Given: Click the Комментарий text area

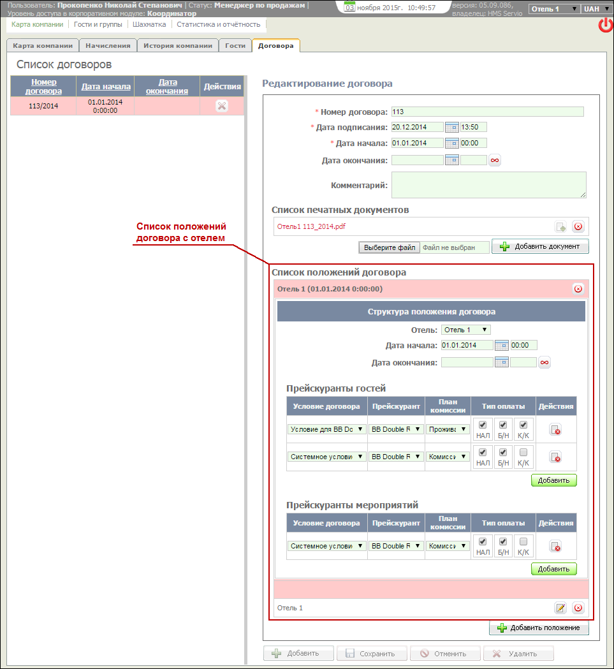Looking at the screenshot, I should click(488, 185).
